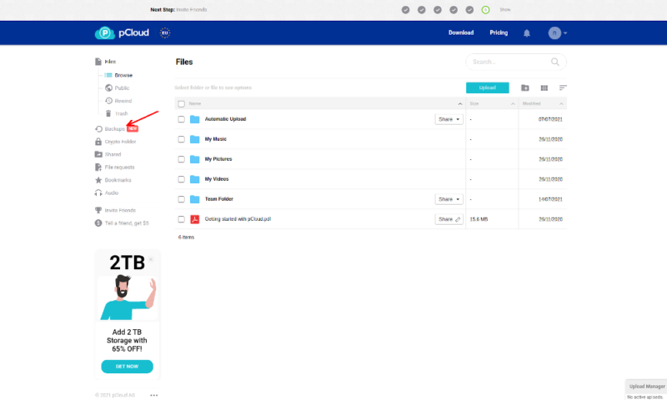Open Crypto Folder in sidebar
Viewport: 667px width, 400px height.
[116, 142]
